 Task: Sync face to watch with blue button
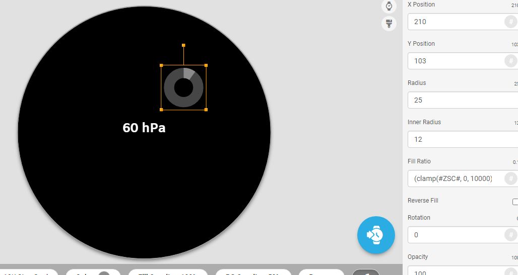pyautogui.click(x=376, y=235)
